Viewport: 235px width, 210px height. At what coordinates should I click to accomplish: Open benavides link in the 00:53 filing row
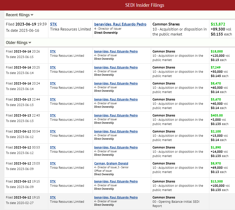coord(116,147)
